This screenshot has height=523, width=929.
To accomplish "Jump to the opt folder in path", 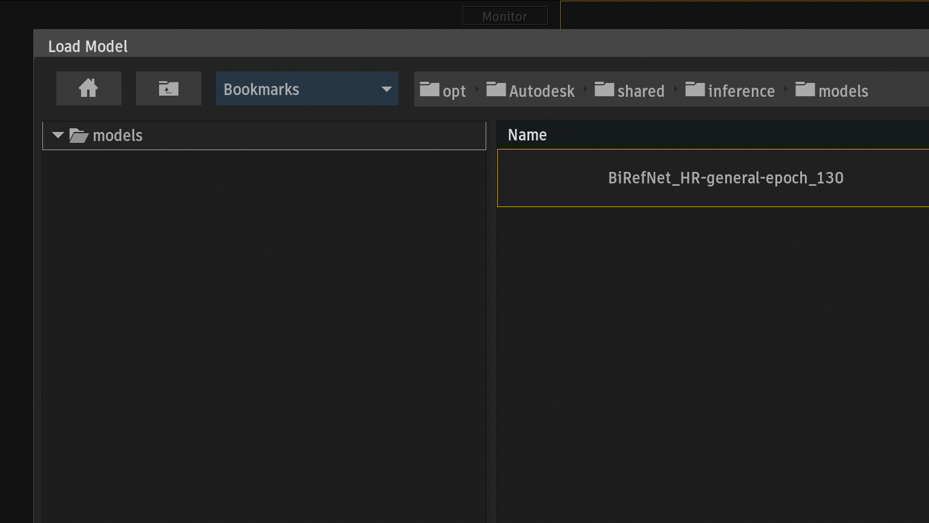I will pyautogui.click(x=443, y=91).
